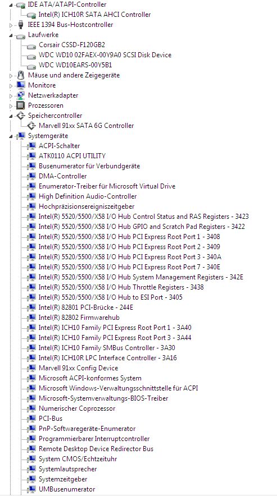Select I/O Hub PCI Express Root Port 7 - 340E

(130, 267)
